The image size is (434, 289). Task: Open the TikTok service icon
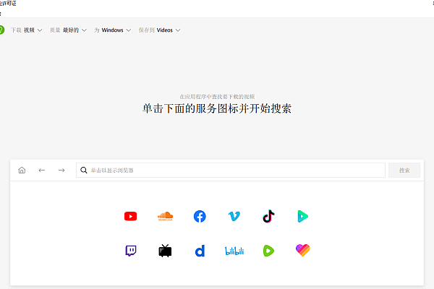(268, 216)
